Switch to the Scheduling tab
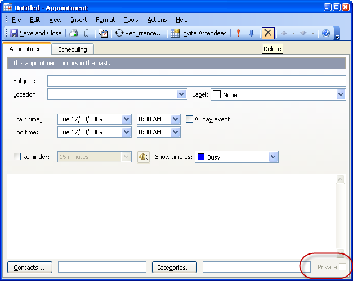The width and height of the screenshot is (353, 281). point(73,49)
